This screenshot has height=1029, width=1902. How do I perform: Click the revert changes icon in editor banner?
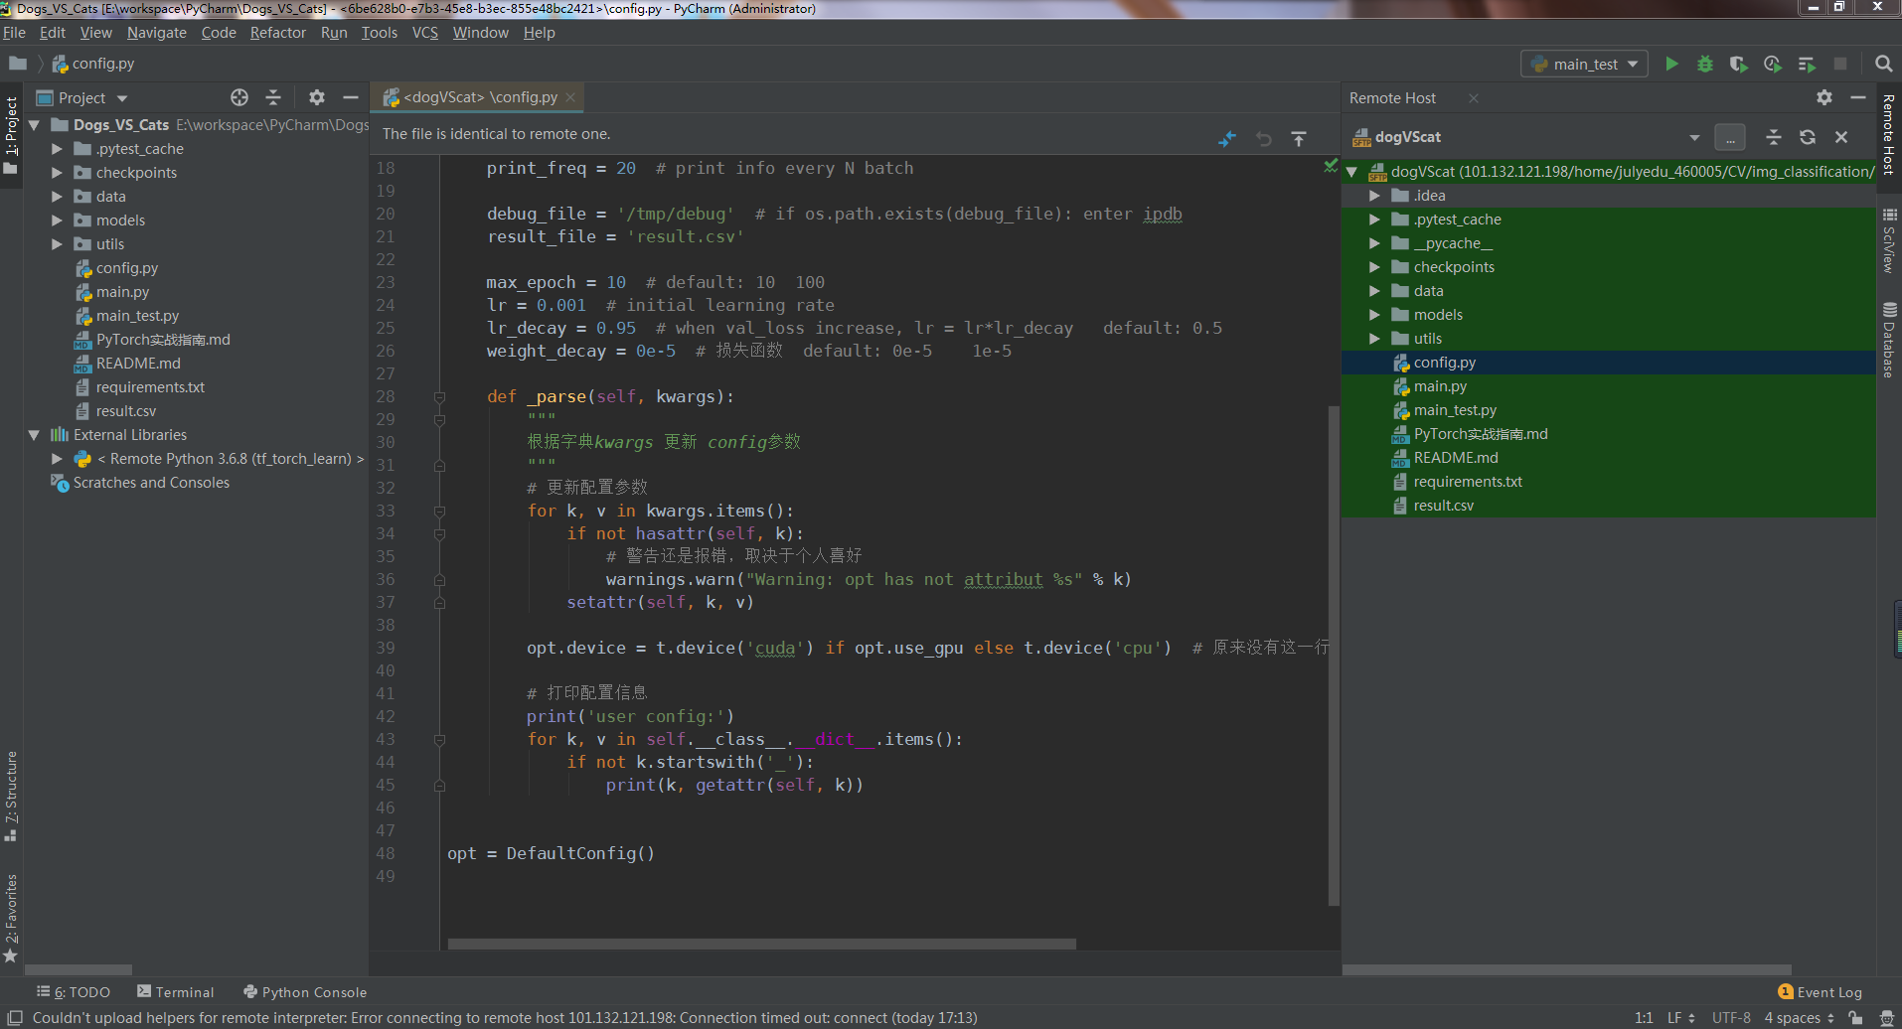[x=1264, y=139]
